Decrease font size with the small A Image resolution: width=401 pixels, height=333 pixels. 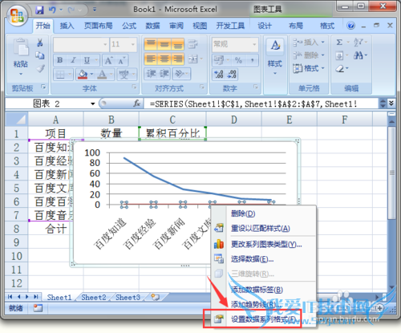pos(121,60)
